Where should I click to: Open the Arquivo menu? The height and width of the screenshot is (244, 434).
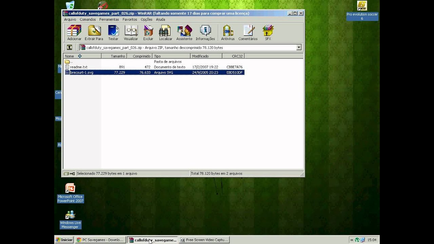(x=70, y=20)
